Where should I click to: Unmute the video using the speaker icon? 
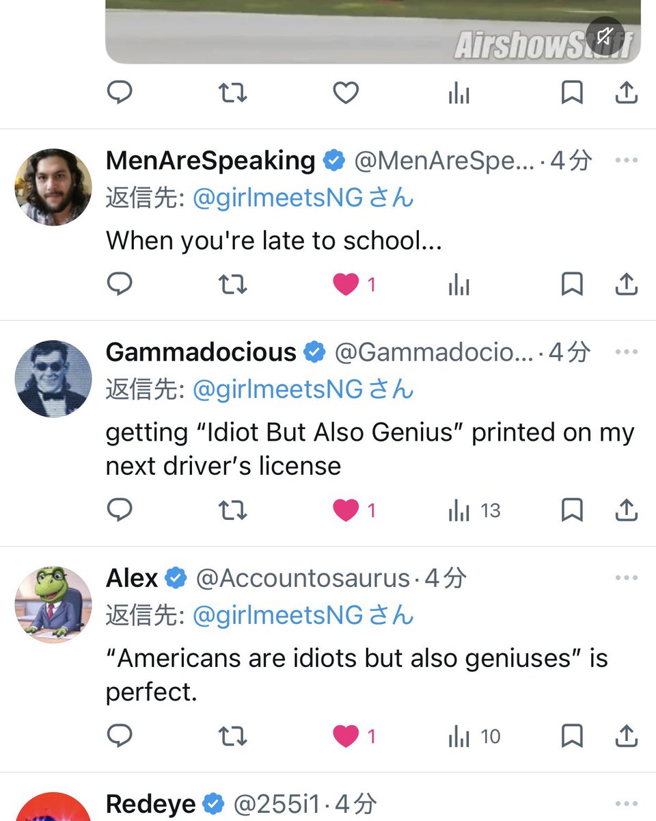tap(605, 37)
